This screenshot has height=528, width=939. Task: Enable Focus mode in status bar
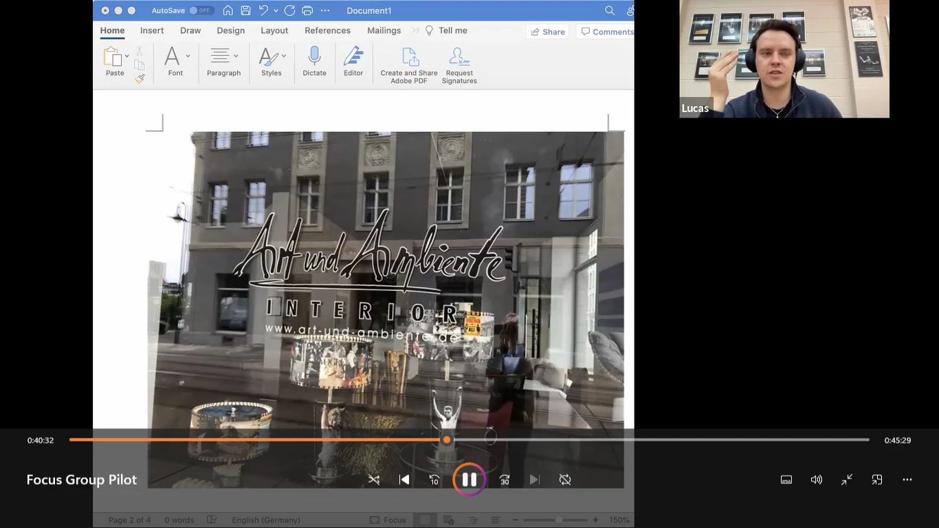click(388, 520)
